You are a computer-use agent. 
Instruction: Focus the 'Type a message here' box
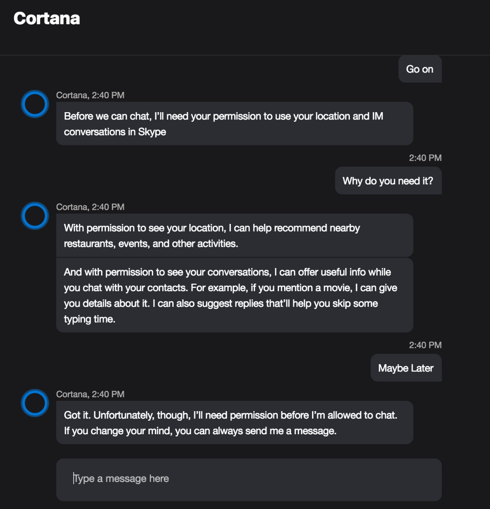coord(248,479)
